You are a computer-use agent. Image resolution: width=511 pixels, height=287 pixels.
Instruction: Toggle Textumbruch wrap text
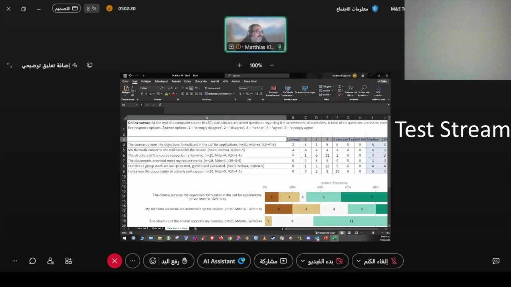[212, 88]
